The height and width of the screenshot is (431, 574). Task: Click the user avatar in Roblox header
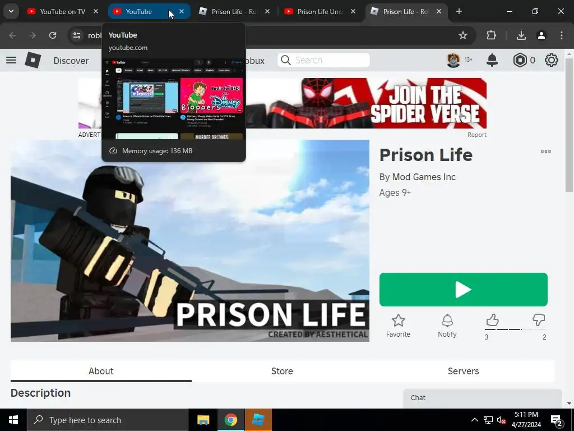click(453, 60)
